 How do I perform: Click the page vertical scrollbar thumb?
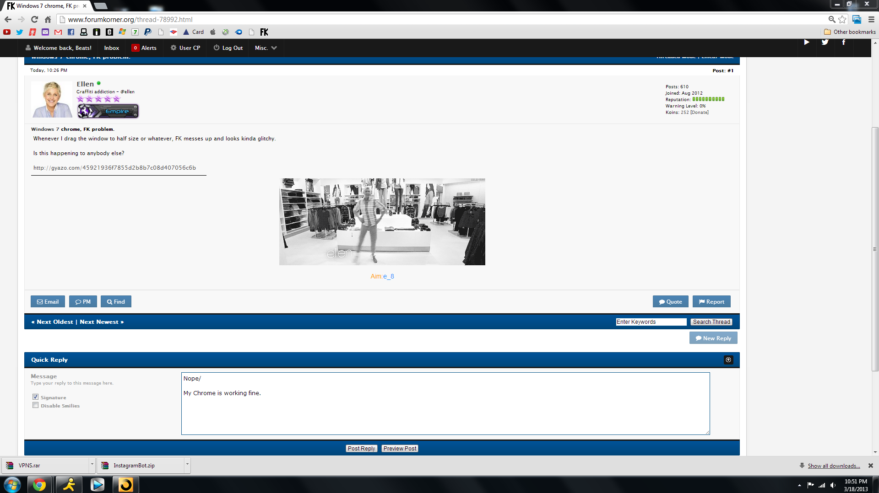coord(875,249)
